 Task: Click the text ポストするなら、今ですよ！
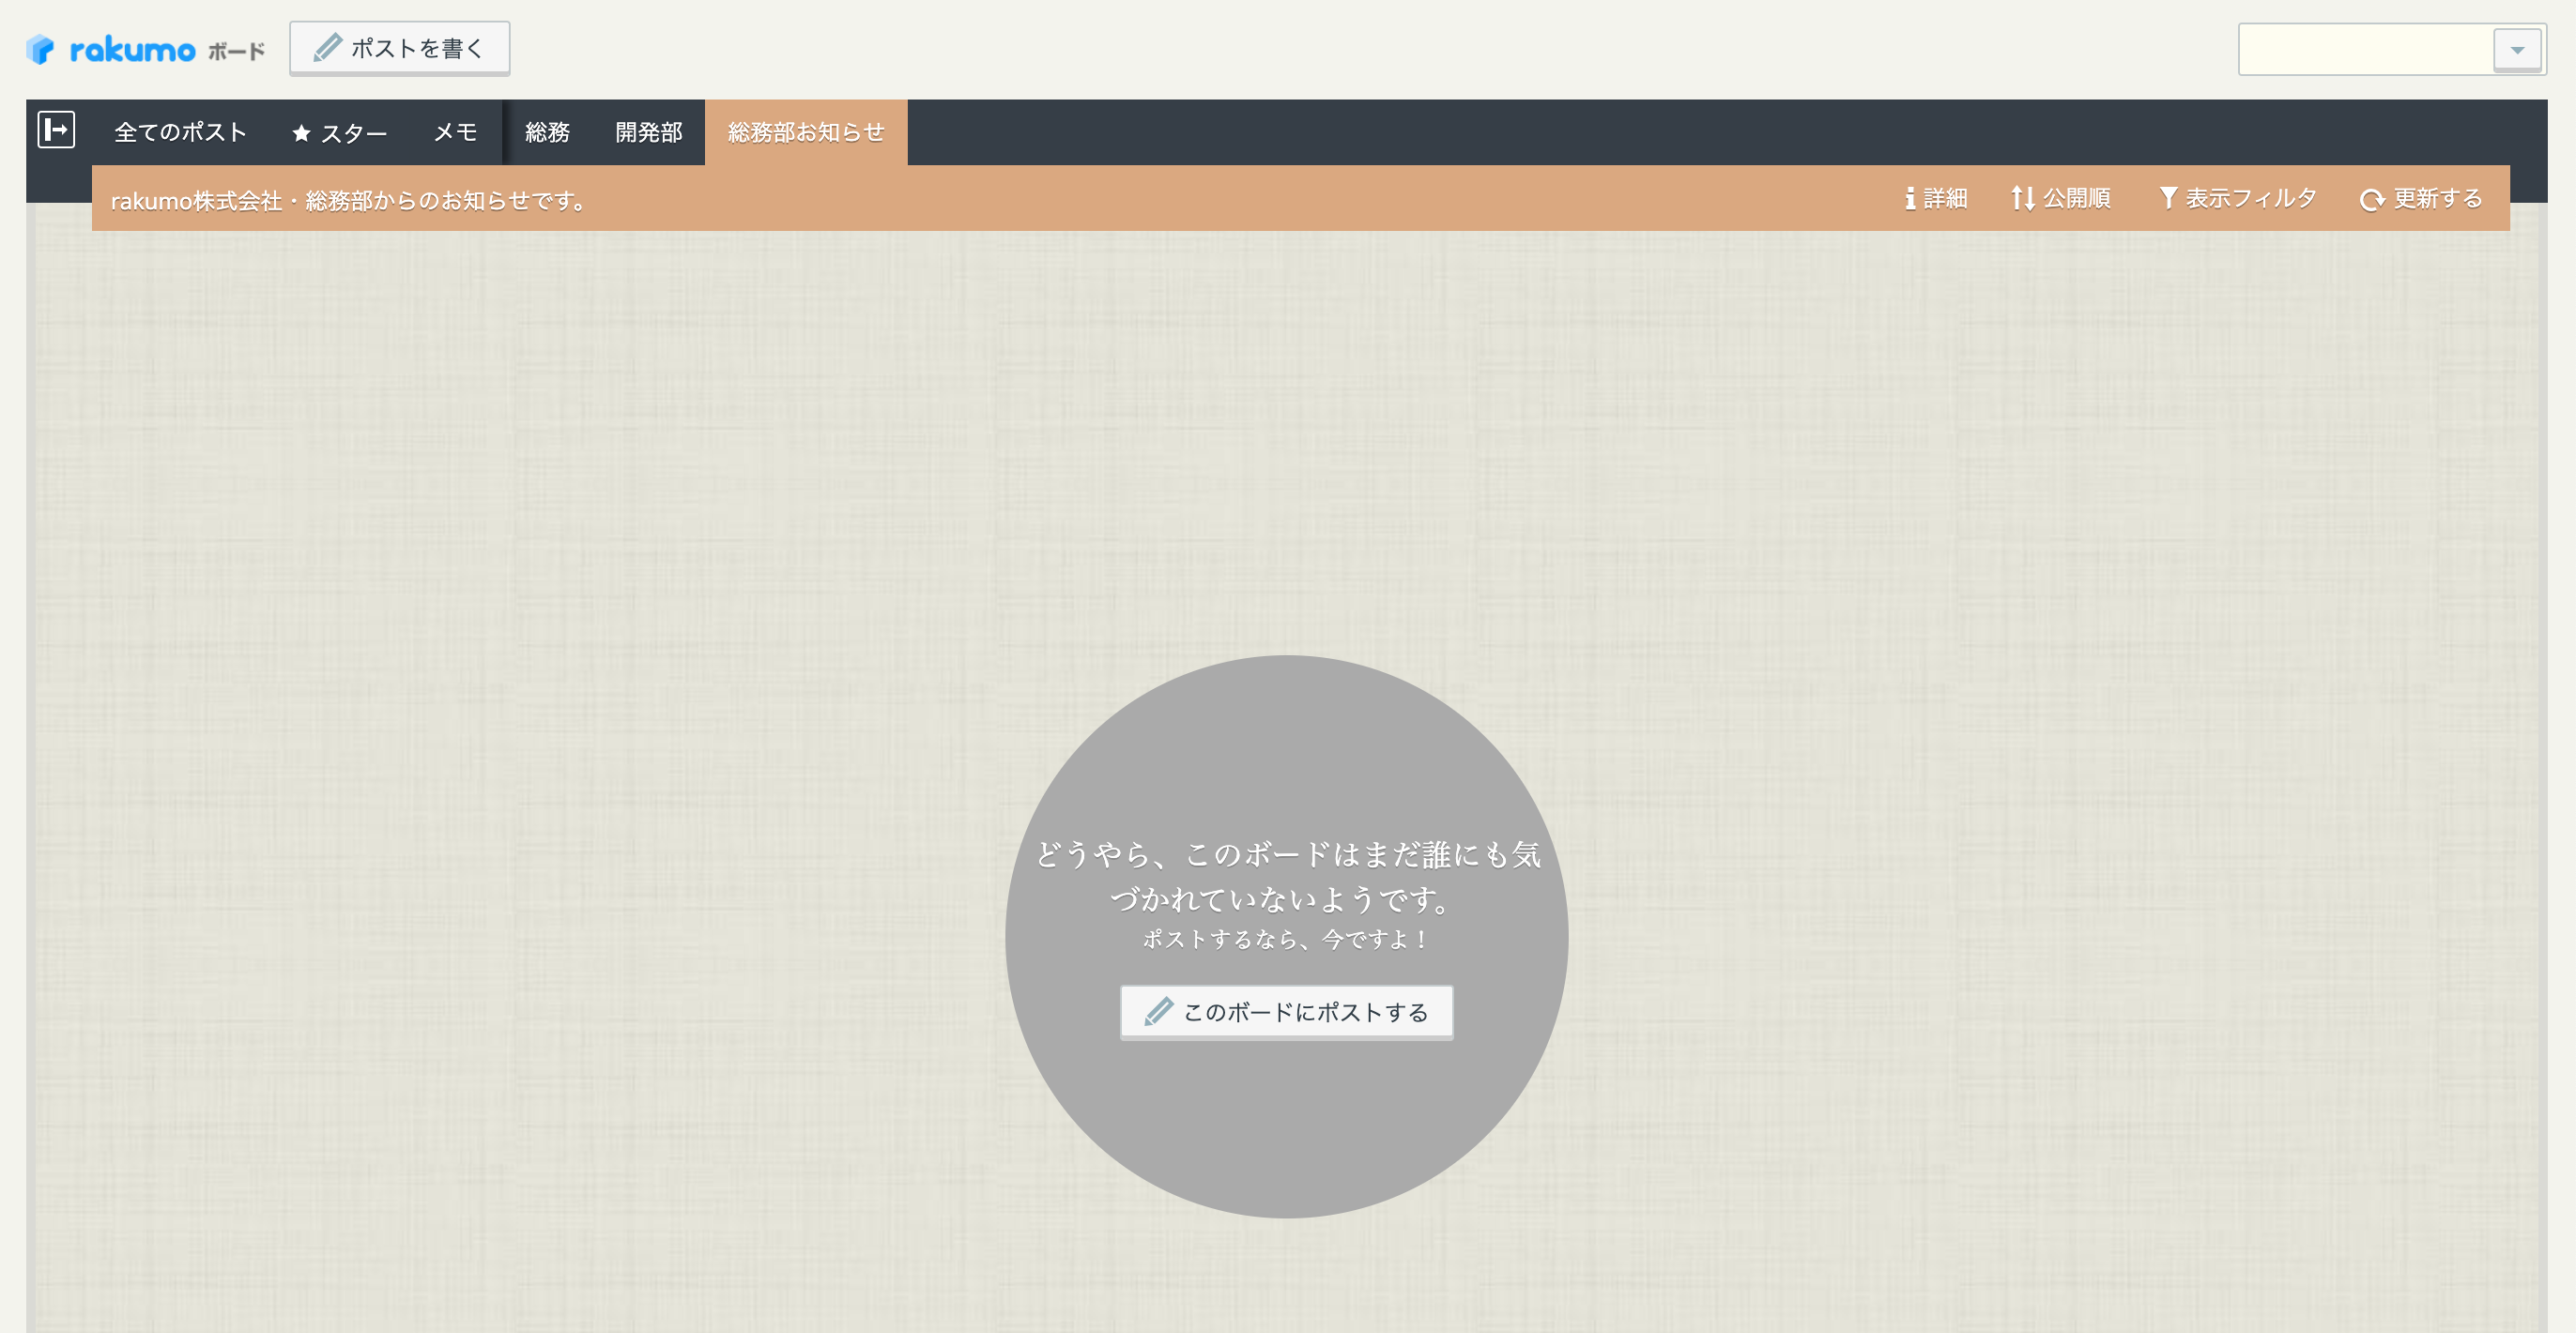(x=1286, y=939)
